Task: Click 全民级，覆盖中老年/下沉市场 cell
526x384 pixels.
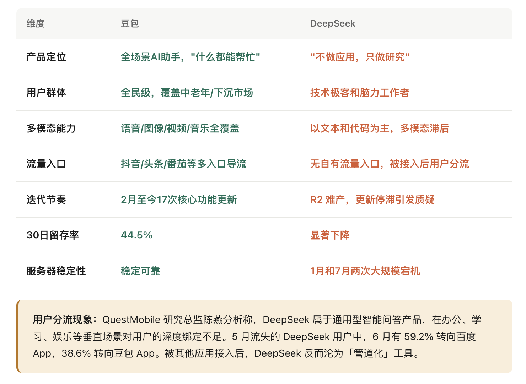Action: coord(187,93)
